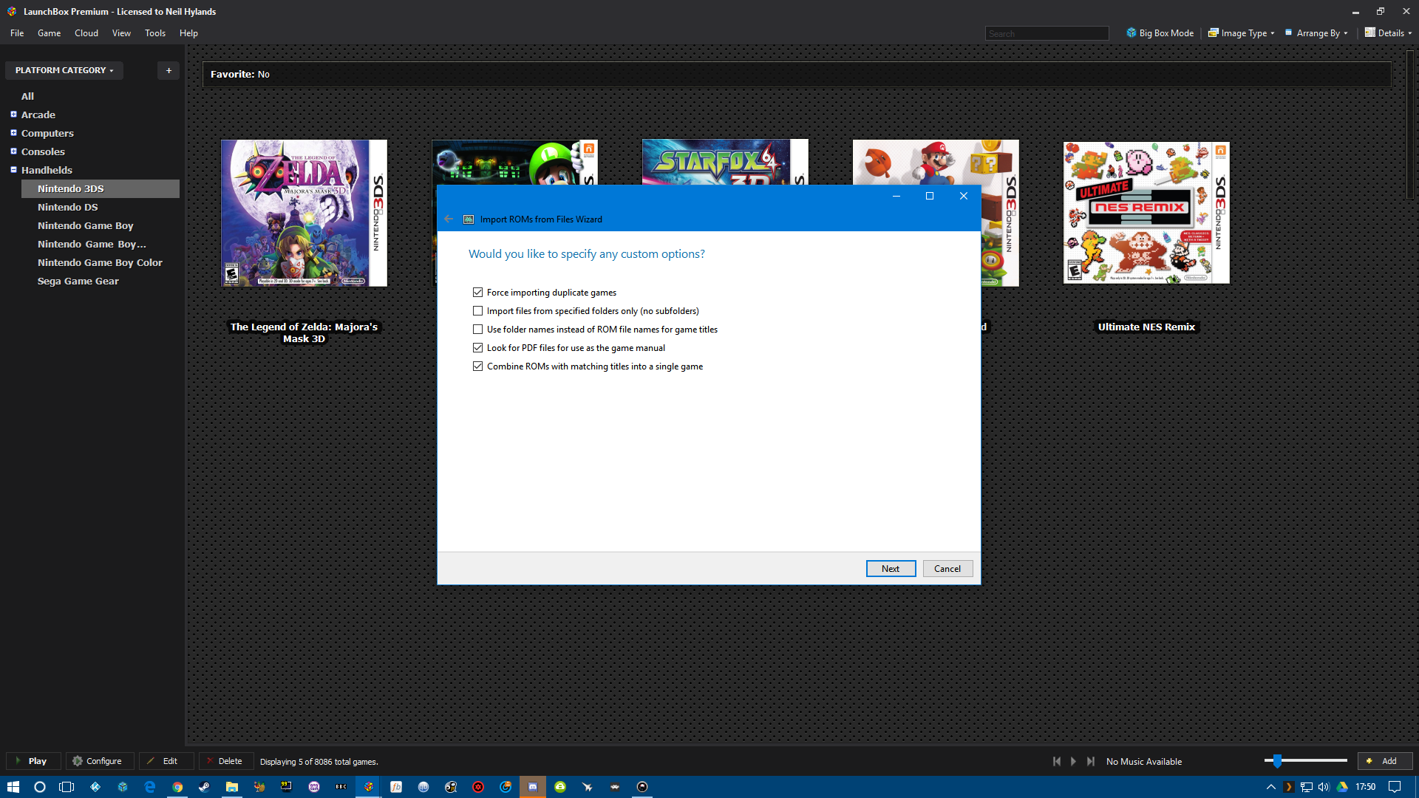Open the Action Center notifications

(x=1395, y=787)
